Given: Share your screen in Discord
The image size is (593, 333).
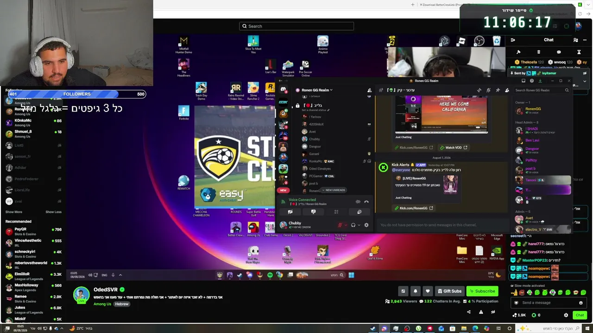Looking at the screenshot, I should point(313,212).
